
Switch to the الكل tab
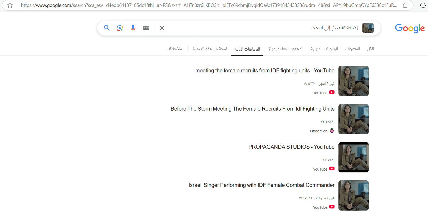371,49
